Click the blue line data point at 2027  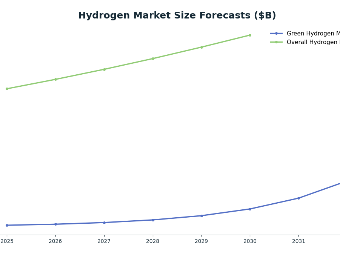click(x=104, y=223)
